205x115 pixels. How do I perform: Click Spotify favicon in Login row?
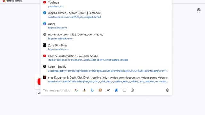(45, 66)
